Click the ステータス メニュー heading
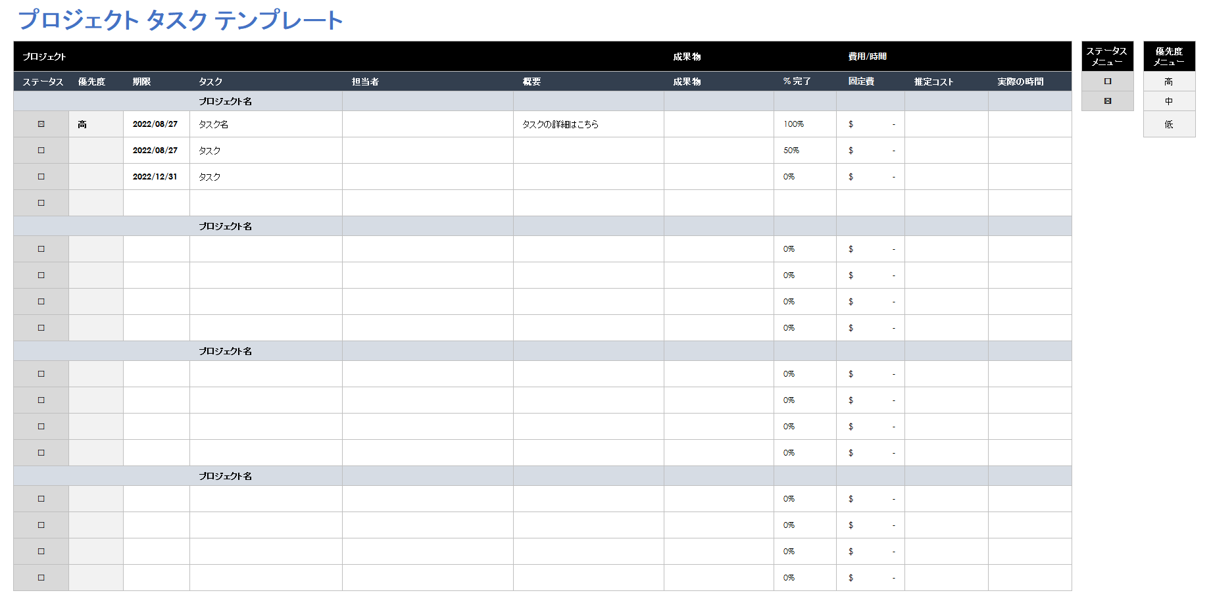 pos(1107,57)
